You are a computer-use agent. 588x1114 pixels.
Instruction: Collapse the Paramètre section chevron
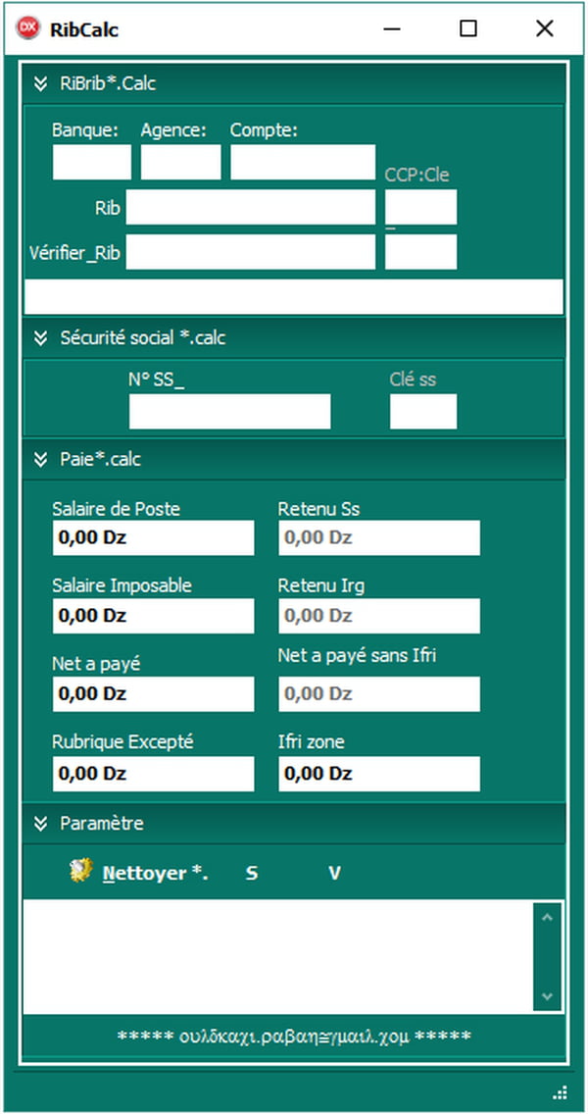pyautogui.click(x=40, y=824)
